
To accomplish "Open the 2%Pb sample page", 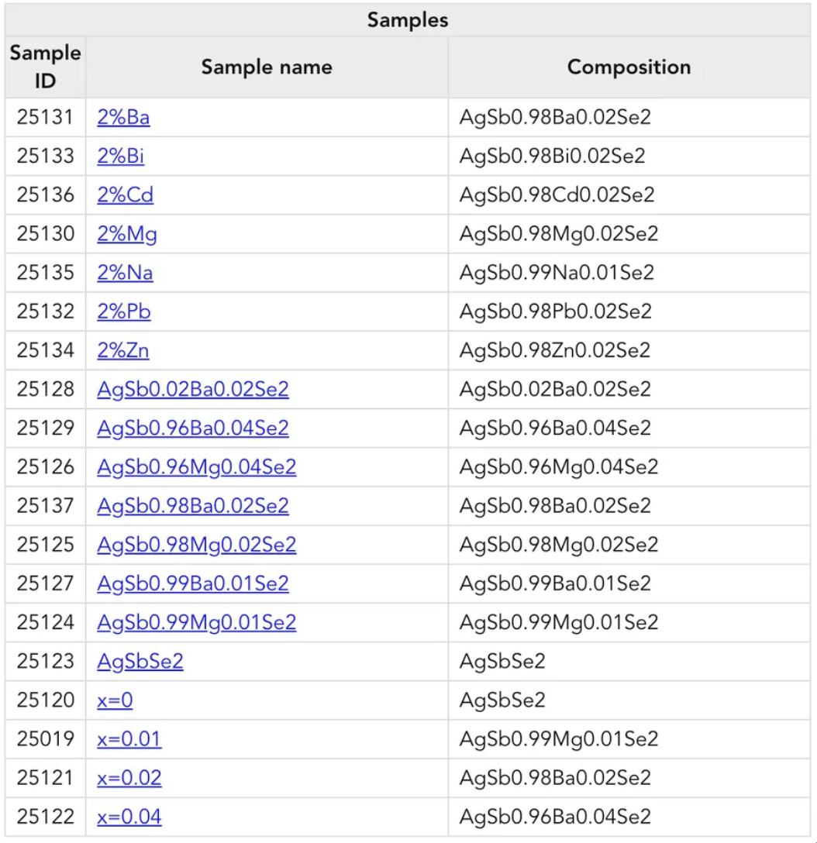I will point(124,311).
